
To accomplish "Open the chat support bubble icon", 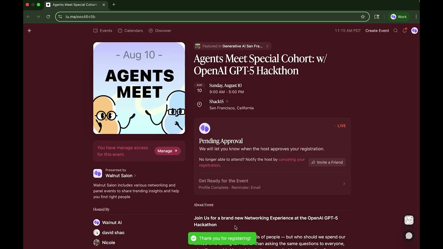I will [x=409, y=236].
